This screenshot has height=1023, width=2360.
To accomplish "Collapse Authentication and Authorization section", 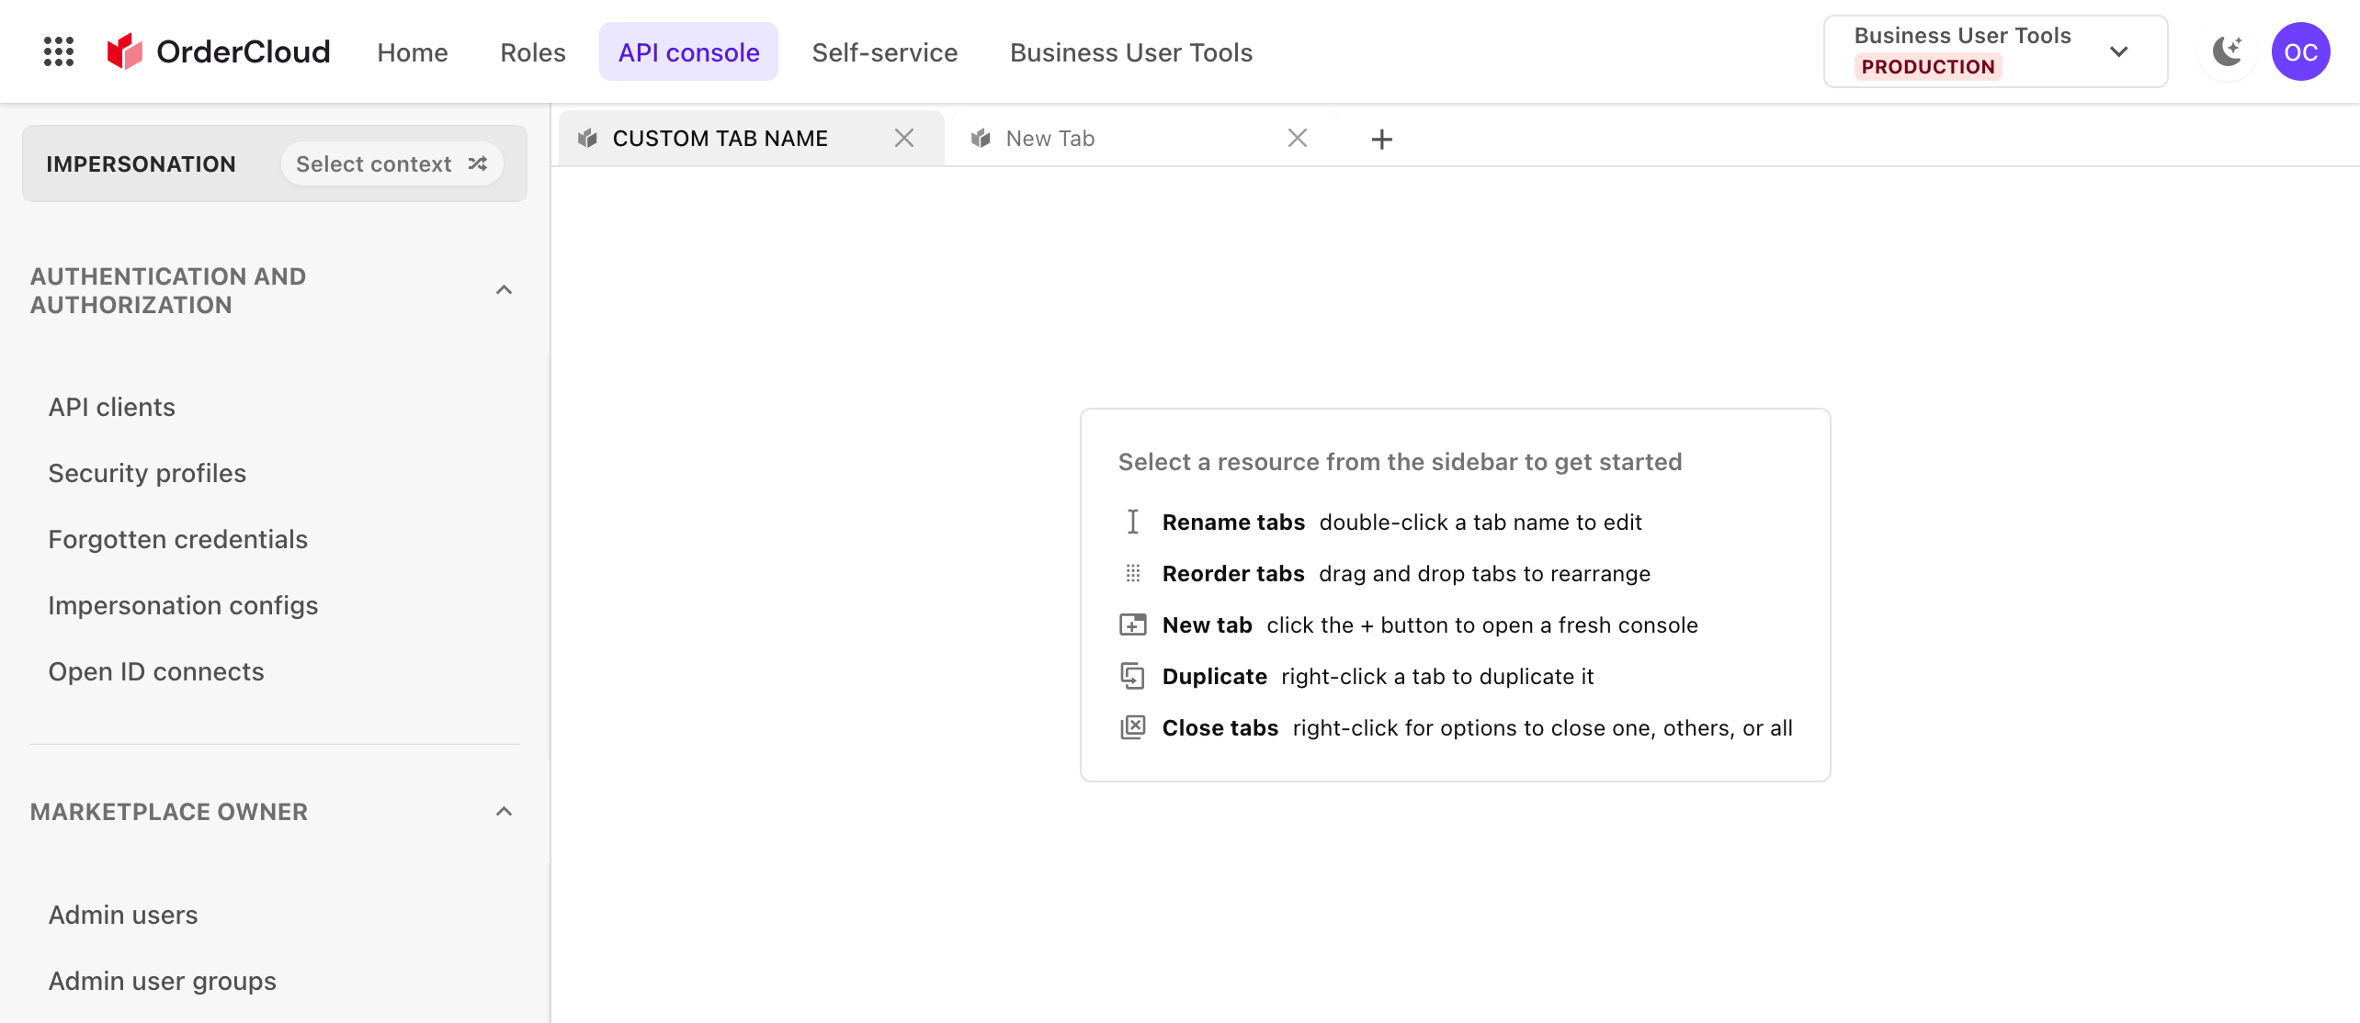I will 504,290.
